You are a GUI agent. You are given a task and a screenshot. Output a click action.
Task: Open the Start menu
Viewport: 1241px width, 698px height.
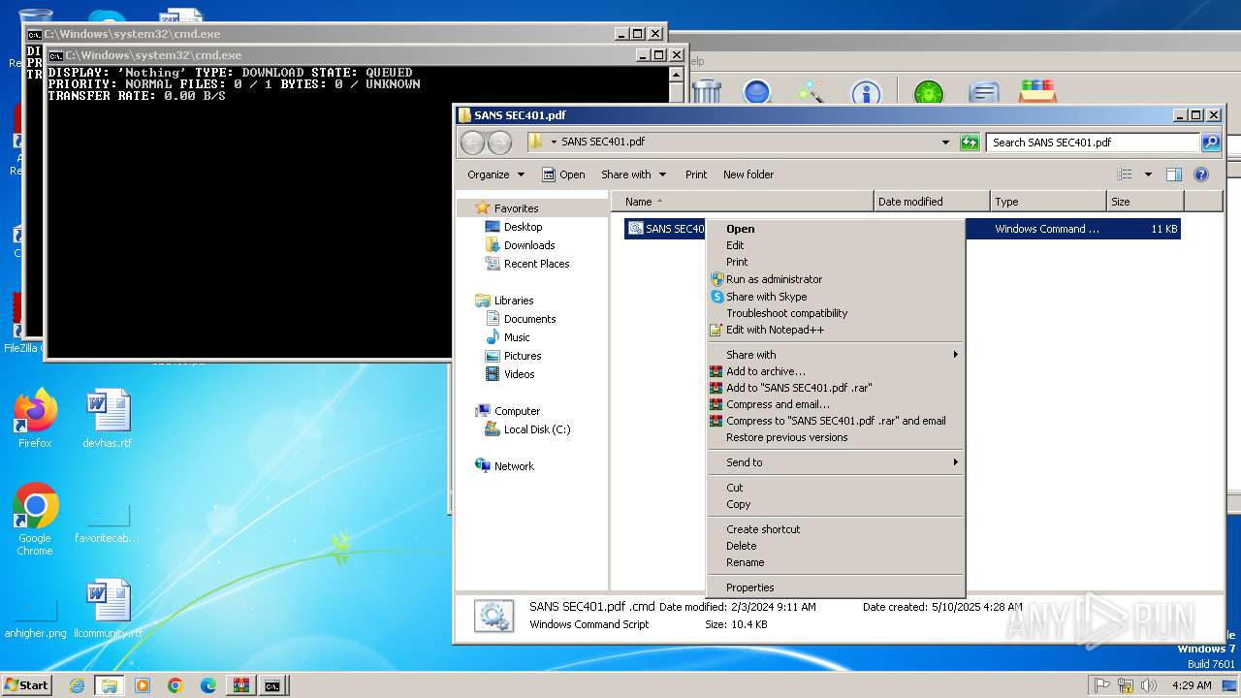(27, 685)
